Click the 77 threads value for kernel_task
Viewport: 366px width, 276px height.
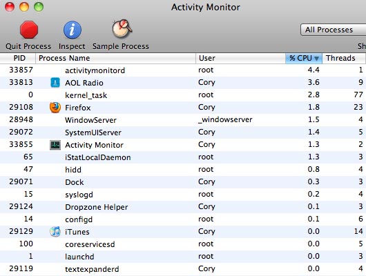coord(358,95)
